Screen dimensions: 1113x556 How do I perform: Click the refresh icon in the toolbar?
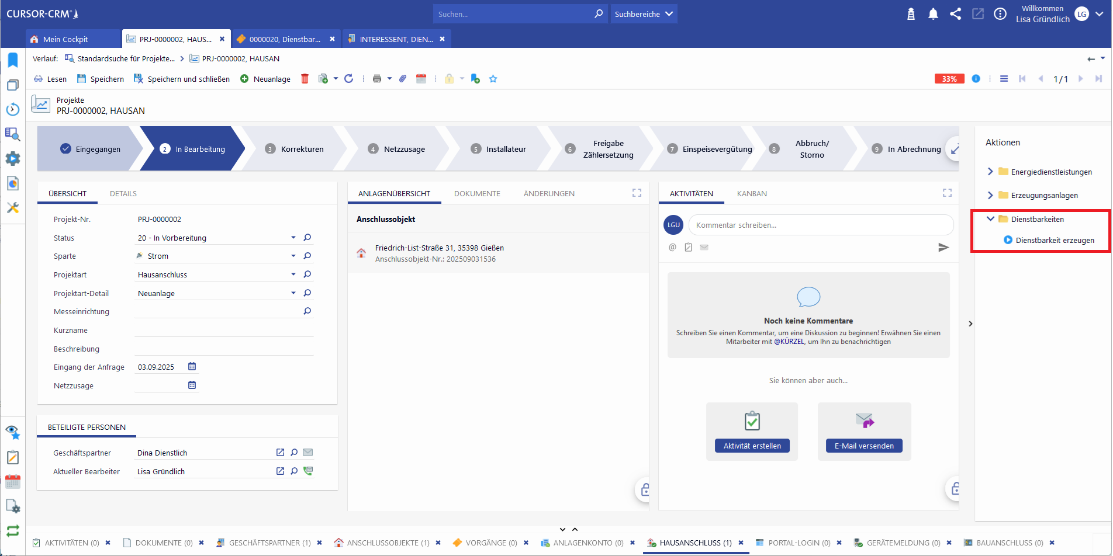click(x=349, y=79)
